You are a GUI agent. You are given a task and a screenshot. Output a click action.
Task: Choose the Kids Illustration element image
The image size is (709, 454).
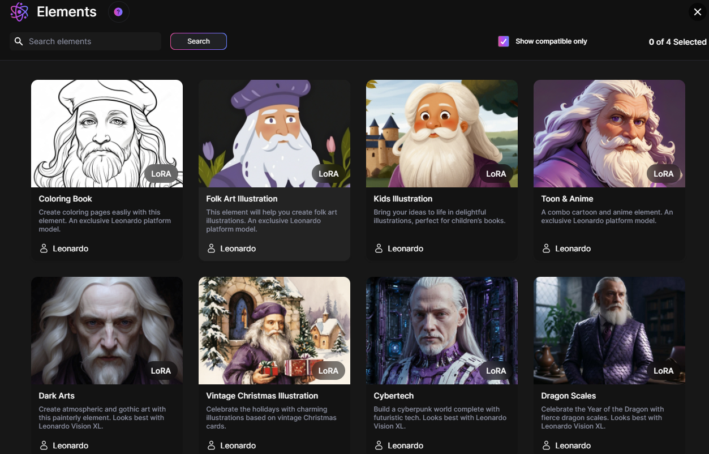point(442,134)
